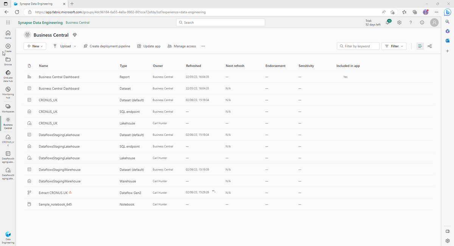This screenshot has height=246, width=454.
Task: Click Synapse Data Engineering title
Action: (x=40, y=23)
